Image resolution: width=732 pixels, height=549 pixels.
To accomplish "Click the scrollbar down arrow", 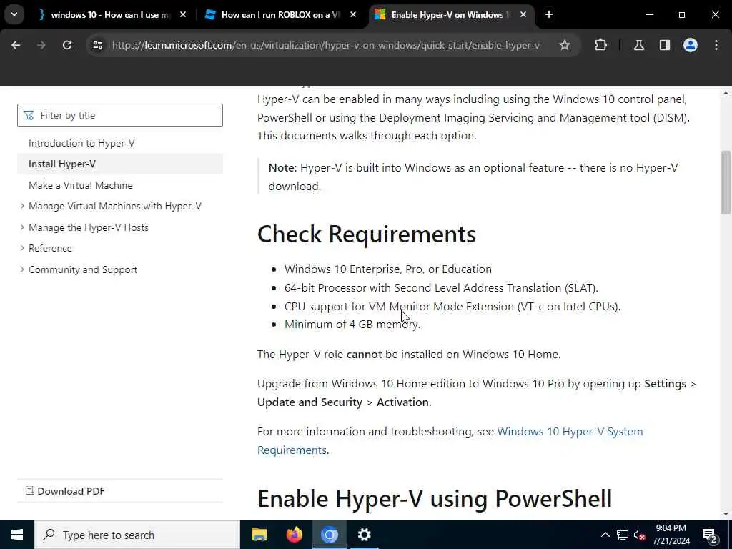I will [726, 515].
